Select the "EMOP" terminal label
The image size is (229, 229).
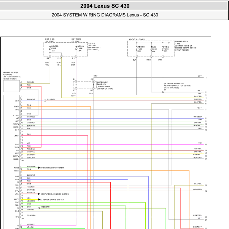(x=16, y=136)
